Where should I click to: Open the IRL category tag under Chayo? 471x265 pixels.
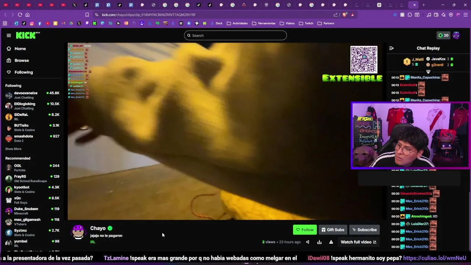[93, 242]
